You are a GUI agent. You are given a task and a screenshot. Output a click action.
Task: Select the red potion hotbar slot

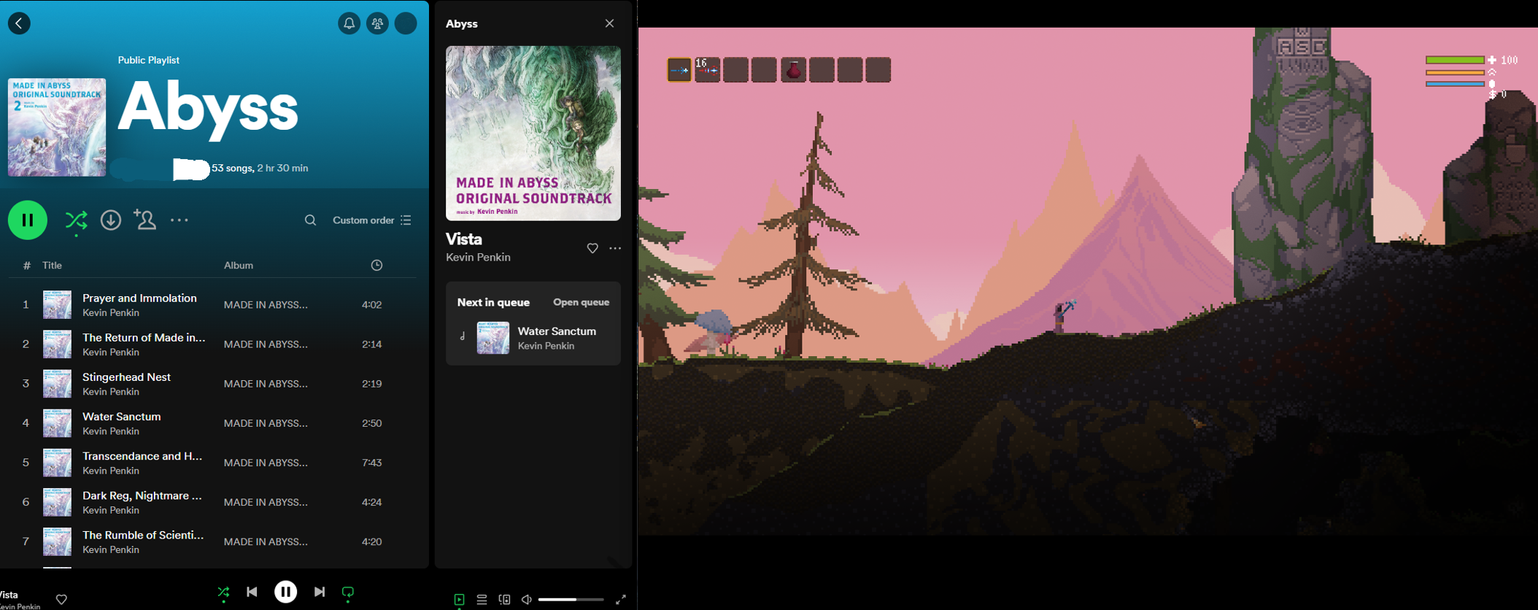(x=793, y=70)
